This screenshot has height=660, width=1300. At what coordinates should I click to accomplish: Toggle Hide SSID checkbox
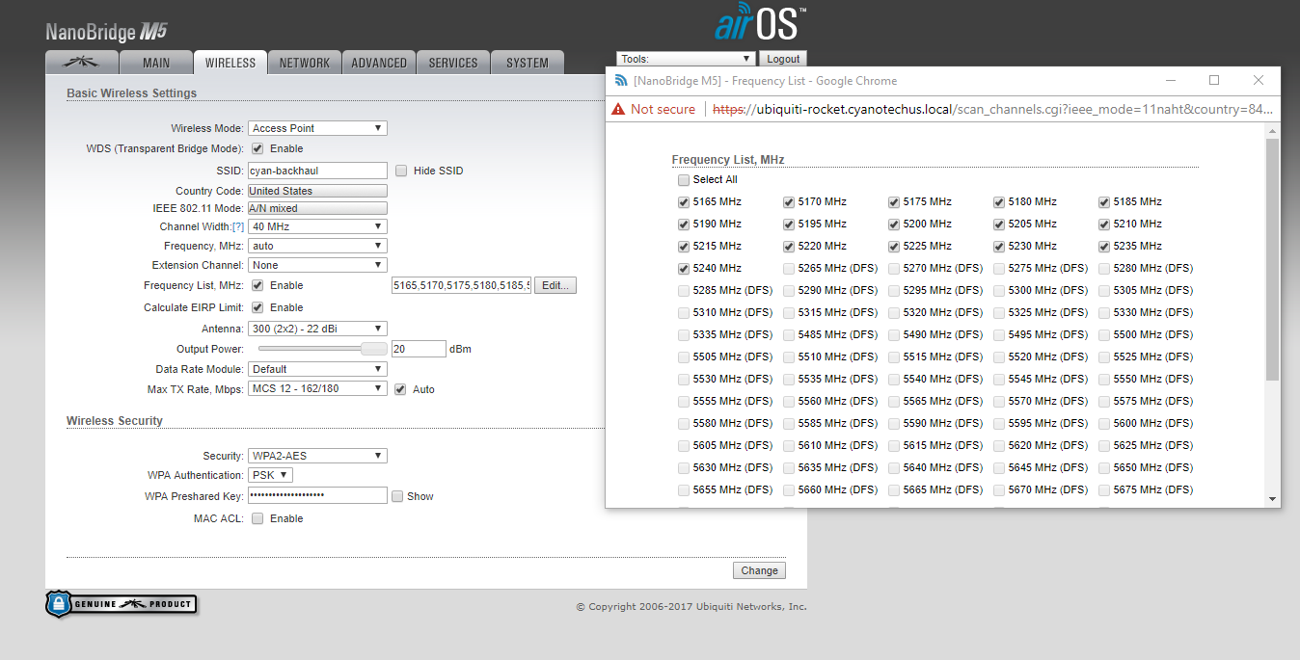point(401,171)
